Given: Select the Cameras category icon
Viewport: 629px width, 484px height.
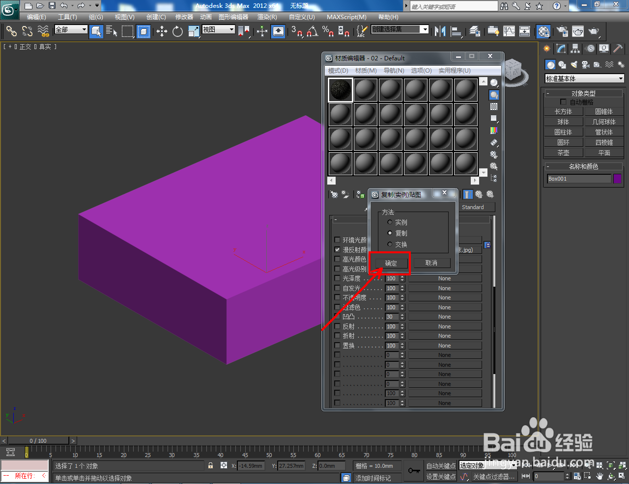Looking at the screenshot, I should 585,65.
